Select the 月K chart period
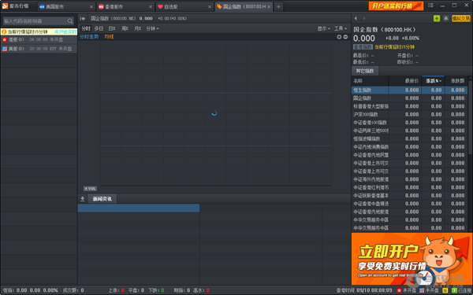 [x=137, y=28]
